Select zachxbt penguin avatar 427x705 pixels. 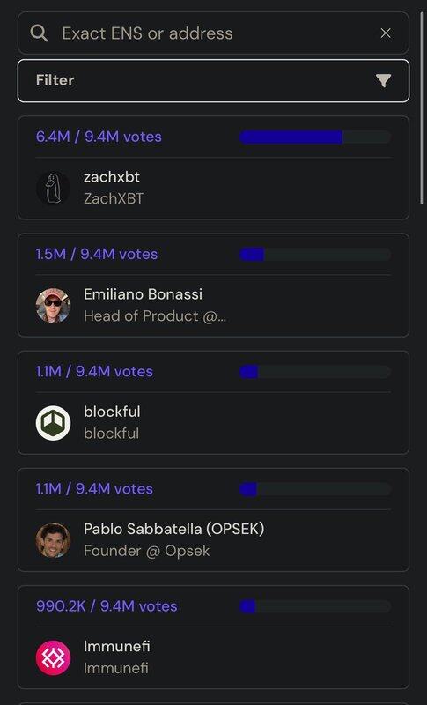click(53, 188)
